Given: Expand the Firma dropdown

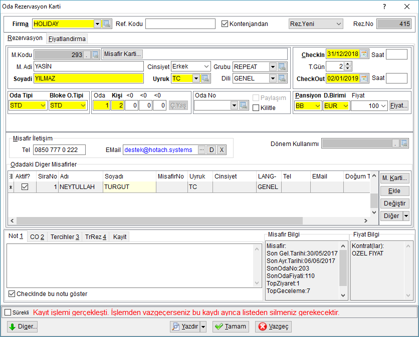Looking at the screenshot, I should click(x=97, y=23).
